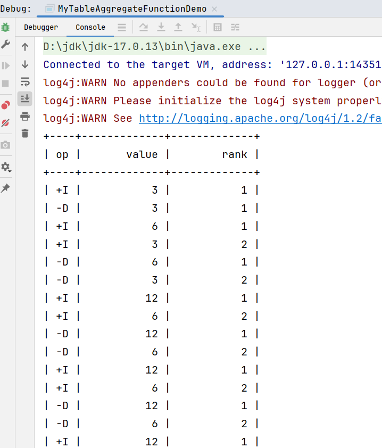382x448 pixels.
Task: Clear console with trash icon
Action: pyautogui.click(x=25, y=133)
